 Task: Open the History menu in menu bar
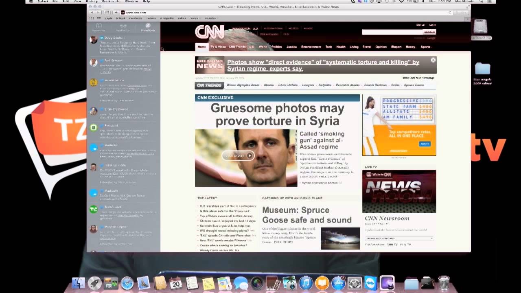[x=92, y=1]
